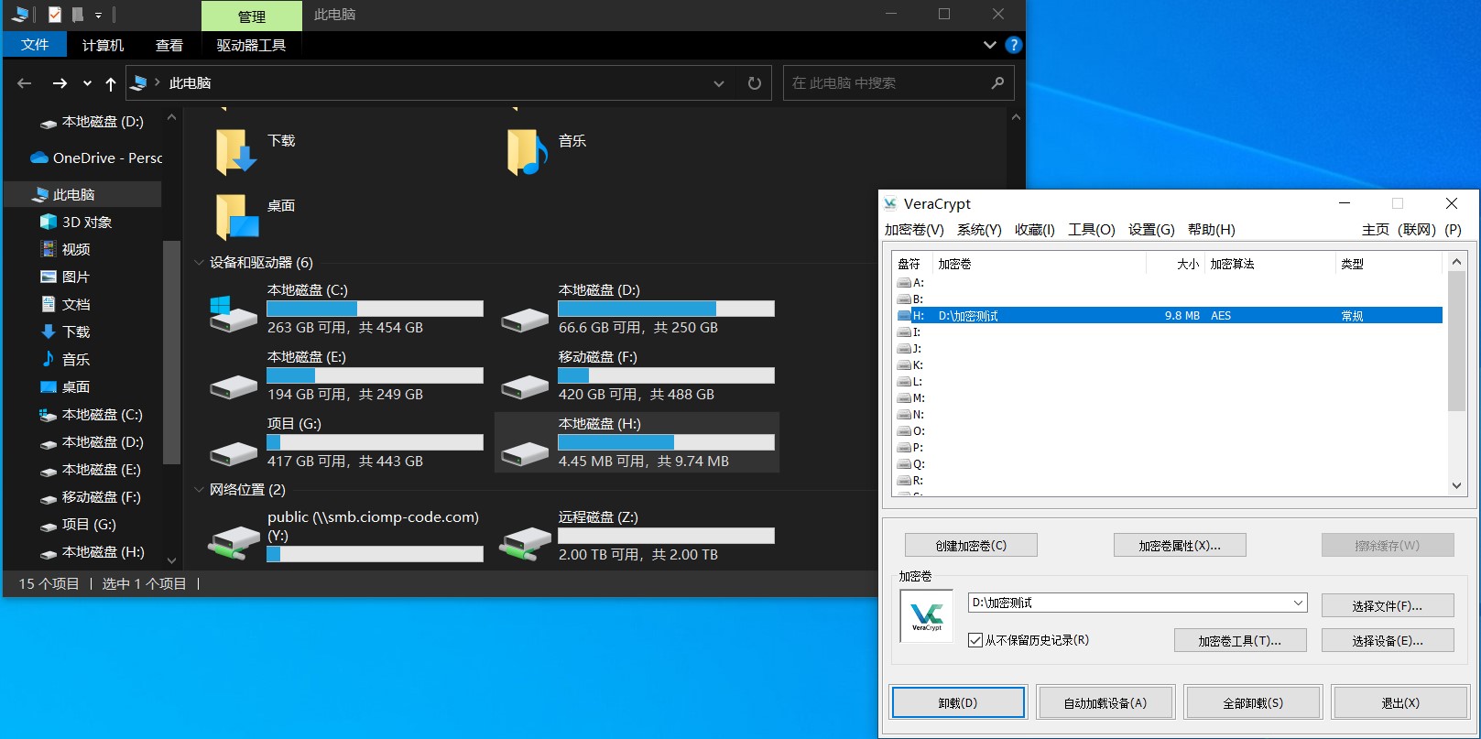Click the up-one-level arrow in Explorer

111,83
